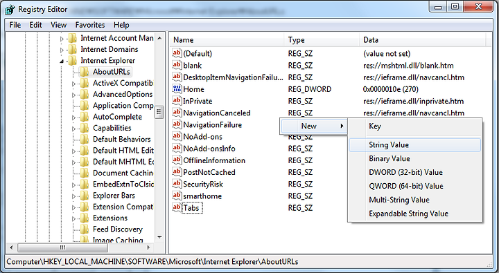
Task: Click the blank value's ab icon
Action: [x=177, y=65]
